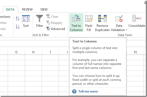
Task: Click the Clear filter command
Action: (52, 17)
